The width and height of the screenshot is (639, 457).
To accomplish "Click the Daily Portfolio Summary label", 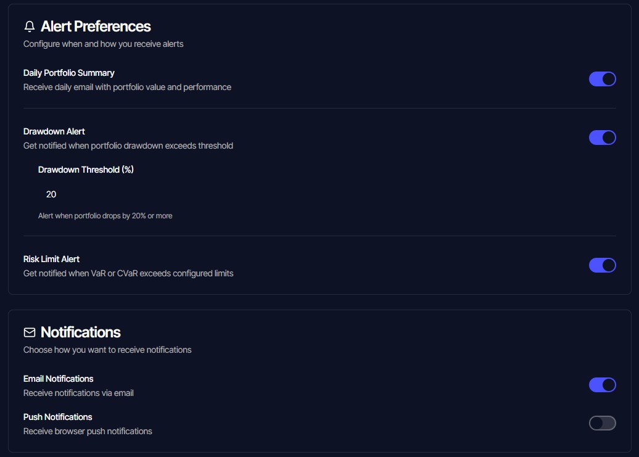I will pos(68,73).
